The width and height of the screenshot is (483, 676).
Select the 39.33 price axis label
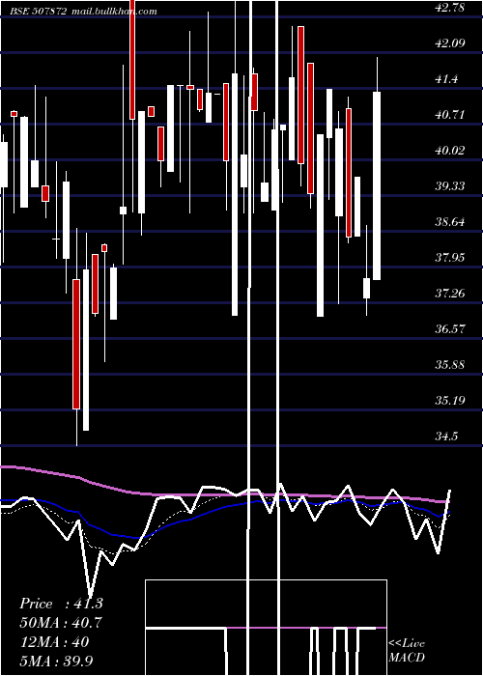point(450,185)
